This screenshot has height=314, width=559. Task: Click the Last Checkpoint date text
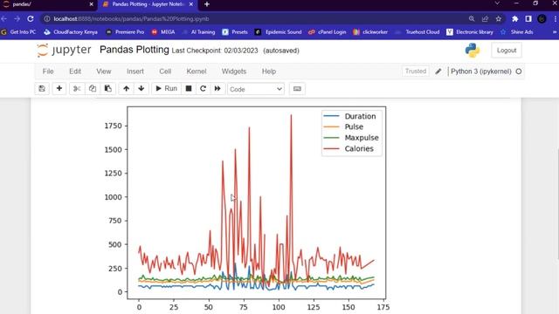point(215,51)
